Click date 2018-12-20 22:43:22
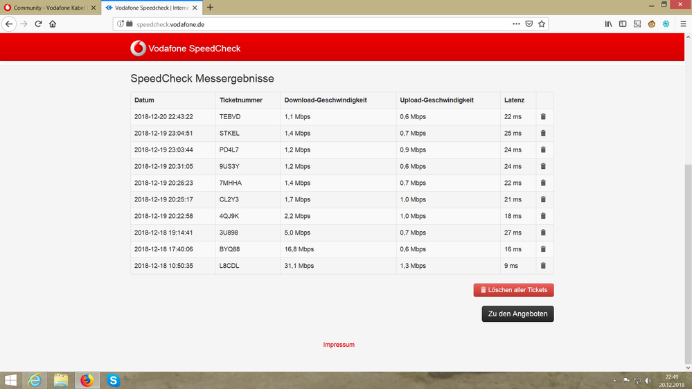692x389 pixels. tap(163, 116)
